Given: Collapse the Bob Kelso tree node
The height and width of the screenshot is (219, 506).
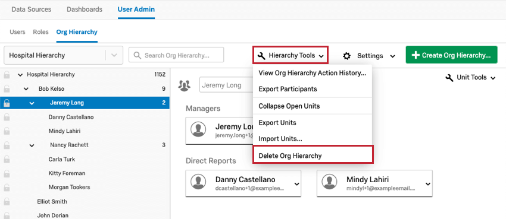Looking at the screenshot, I should 26,89.
